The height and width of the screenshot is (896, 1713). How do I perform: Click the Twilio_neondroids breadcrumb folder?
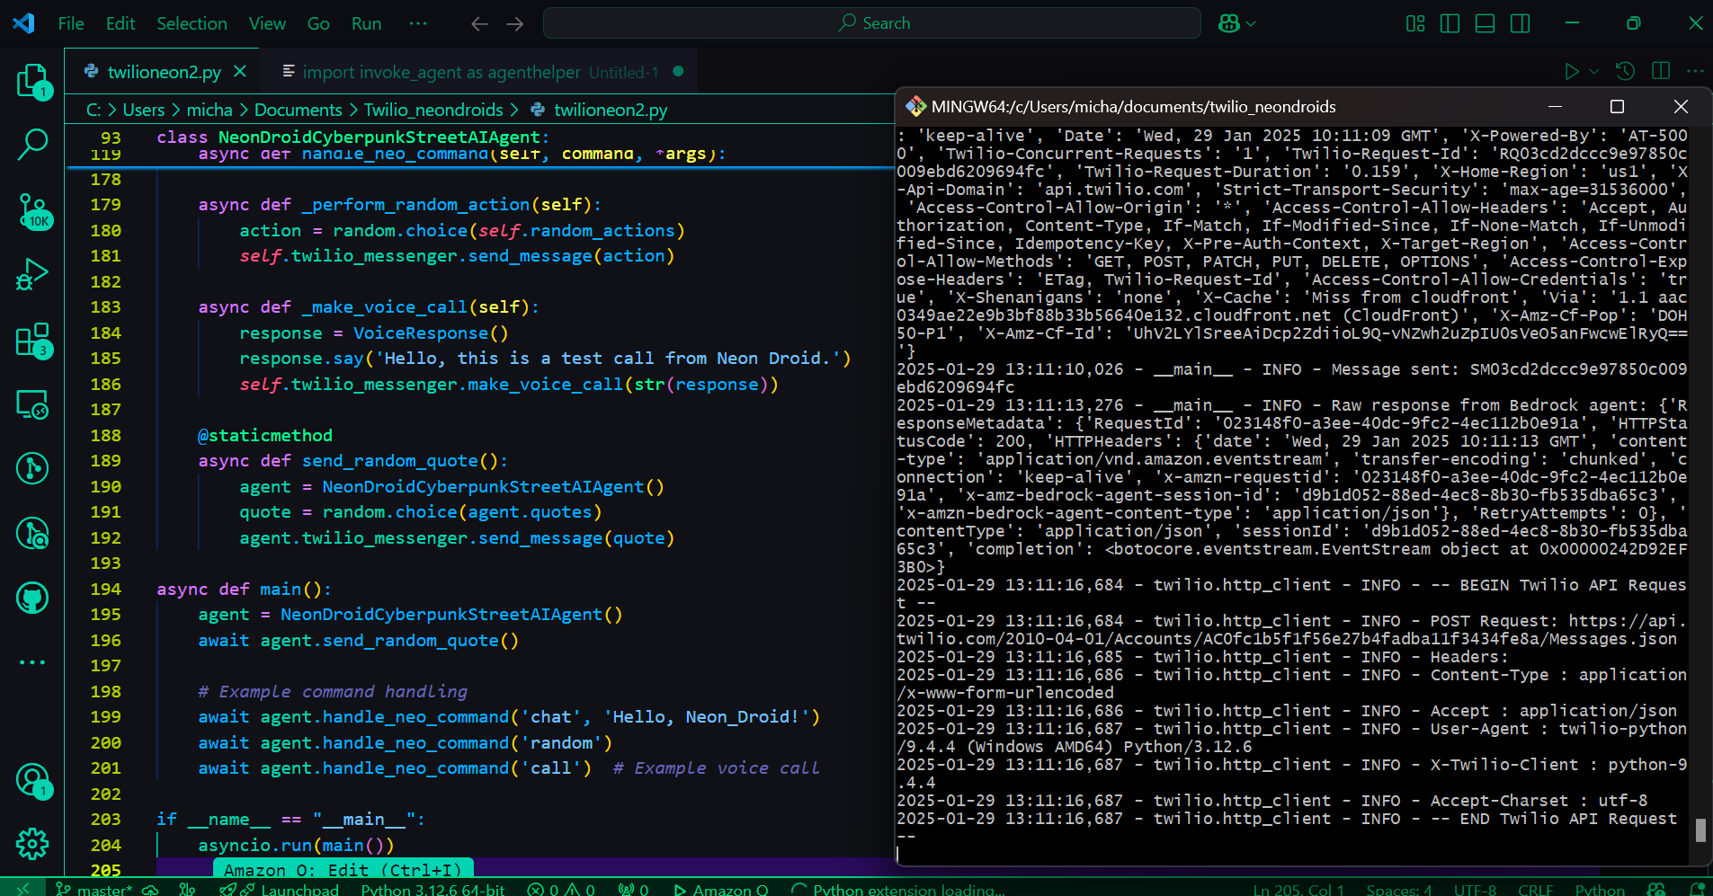coord(433,110)
